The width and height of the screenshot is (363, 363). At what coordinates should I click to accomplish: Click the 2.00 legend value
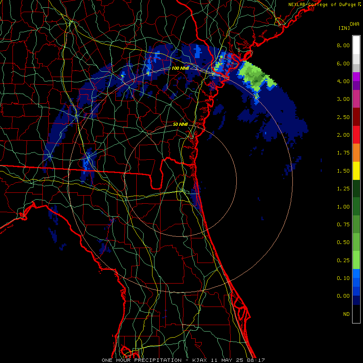[x=343, y=135]
